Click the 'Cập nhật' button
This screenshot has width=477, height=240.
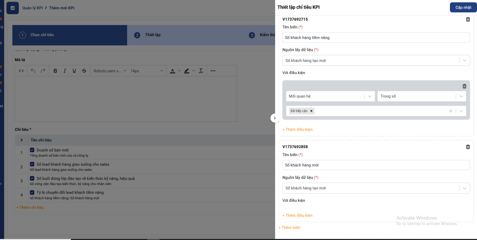(463, 7)
